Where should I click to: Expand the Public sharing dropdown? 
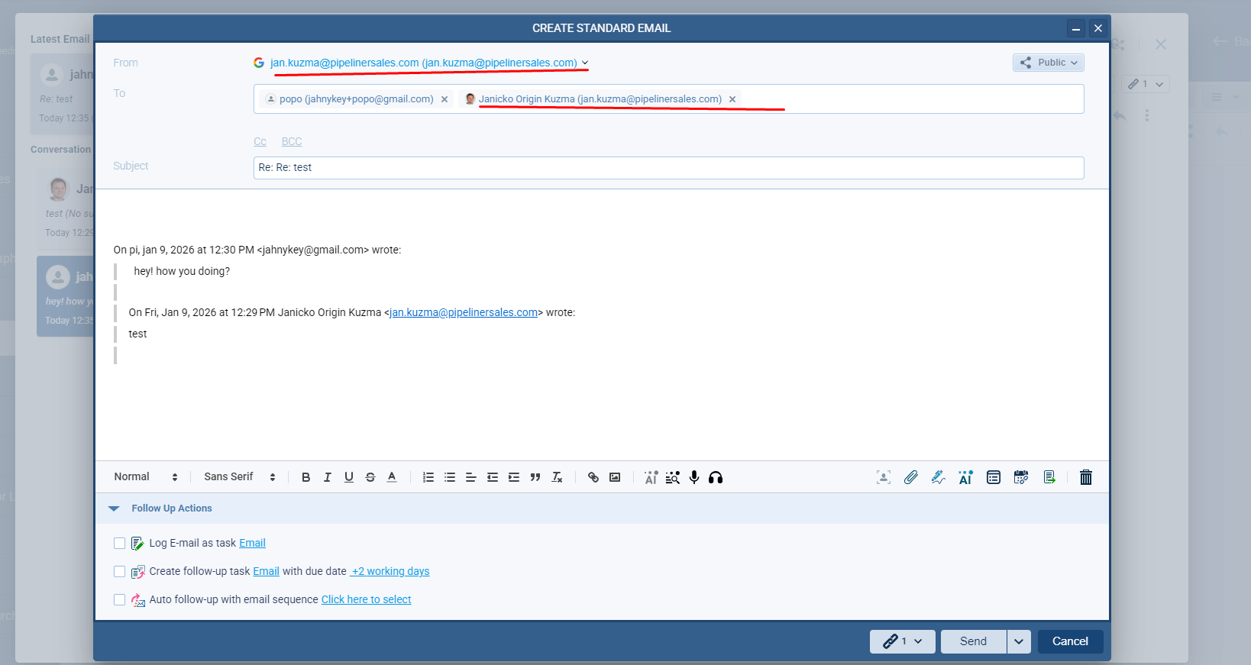pos(1048,63)
